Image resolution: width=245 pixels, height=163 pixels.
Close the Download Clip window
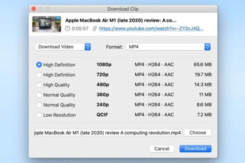34,9
